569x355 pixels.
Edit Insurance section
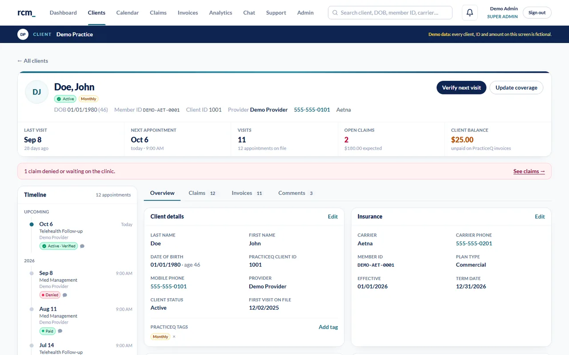540,217
